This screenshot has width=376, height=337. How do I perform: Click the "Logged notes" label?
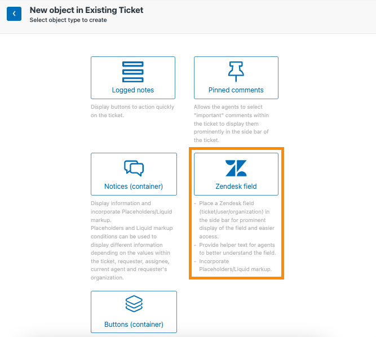click(x=133, y=90)
